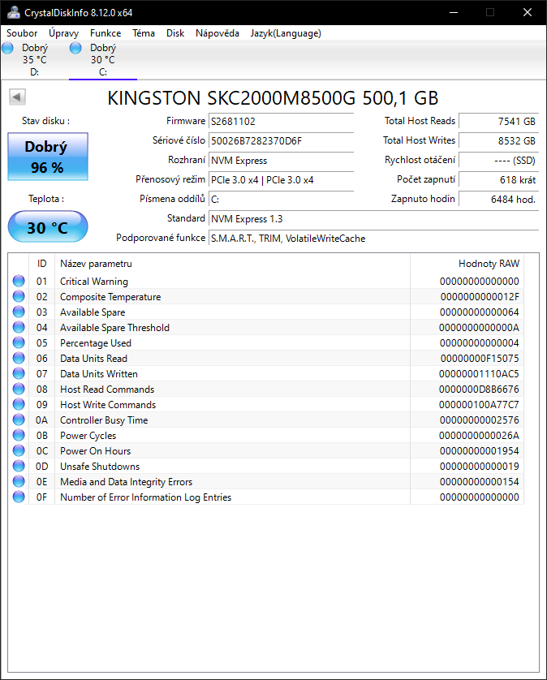This screenshot has width=547, height=680.
Task: Click the status icon for Data Units Read
Action: point(19,358)
